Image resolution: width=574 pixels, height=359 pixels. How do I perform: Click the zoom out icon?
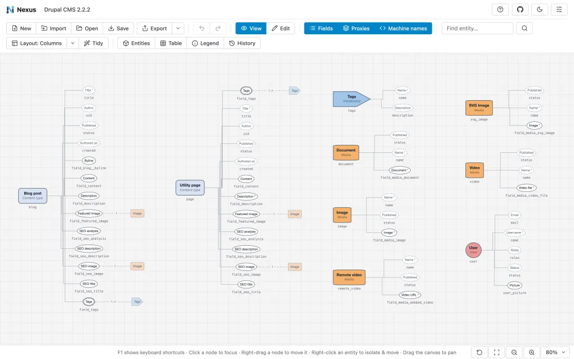point(514,352)
